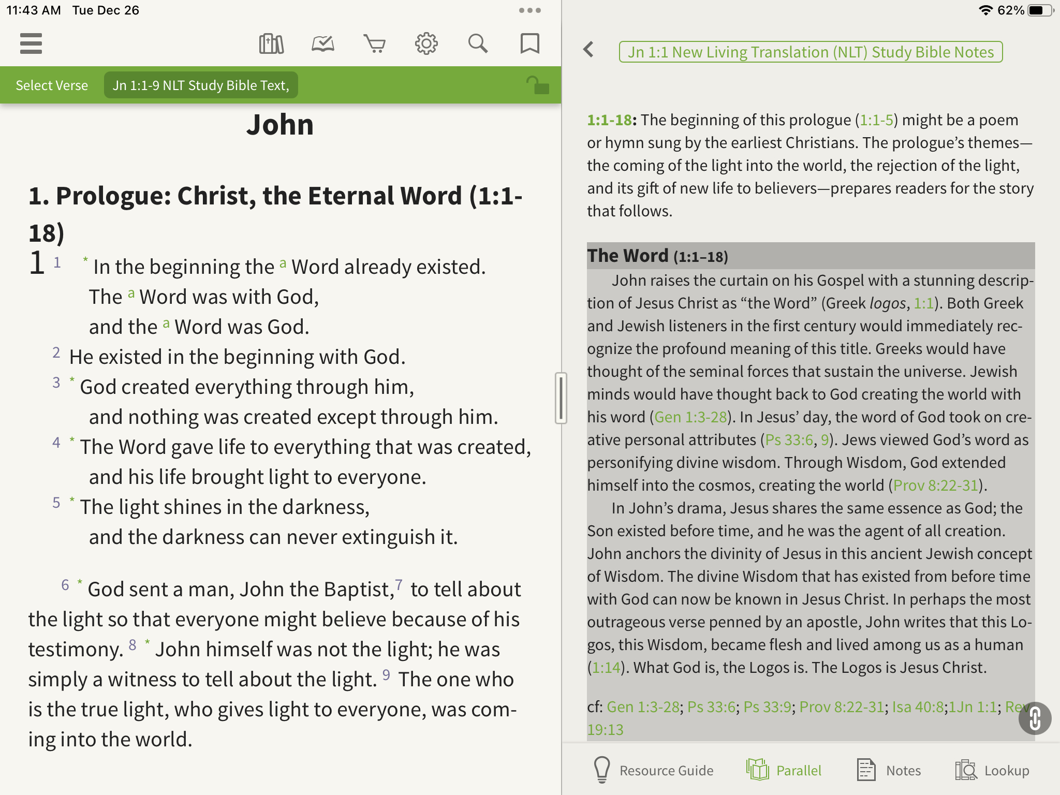Open NLT Study Bible Notes title selector
This screenshot has height=795, width=1060.
pyautogui.click(x=811, y=52)
